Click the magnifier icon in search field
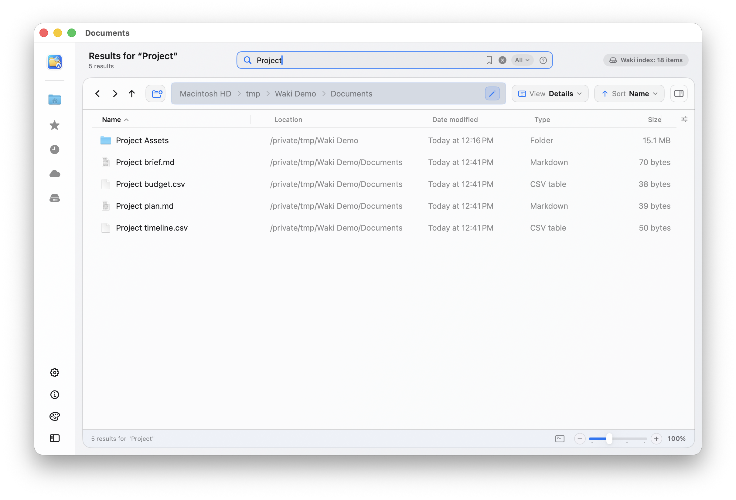 (x=247, y=60)
